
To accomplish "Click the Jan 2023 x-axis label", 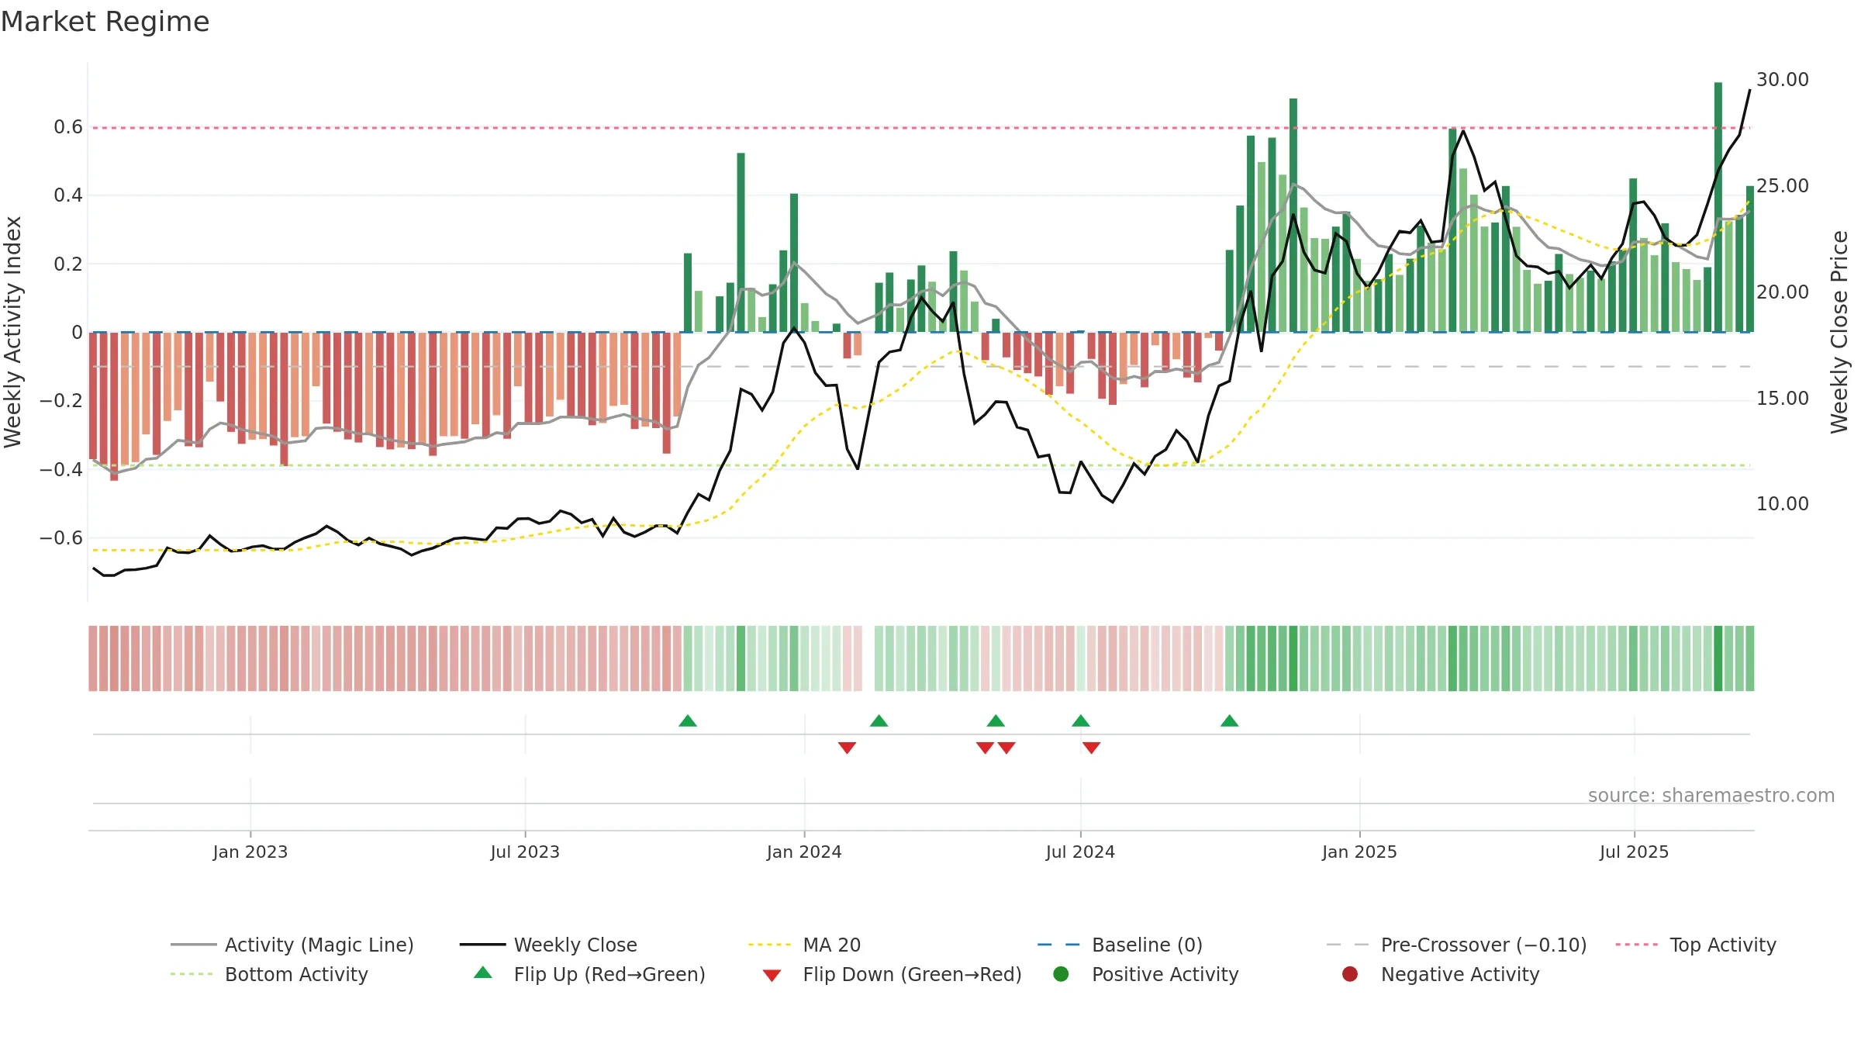I will point(250,852).
